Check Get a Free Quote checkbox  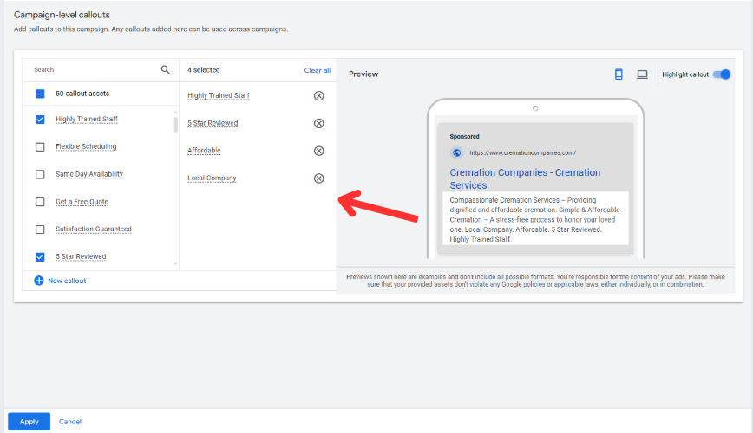coord(40,202)
